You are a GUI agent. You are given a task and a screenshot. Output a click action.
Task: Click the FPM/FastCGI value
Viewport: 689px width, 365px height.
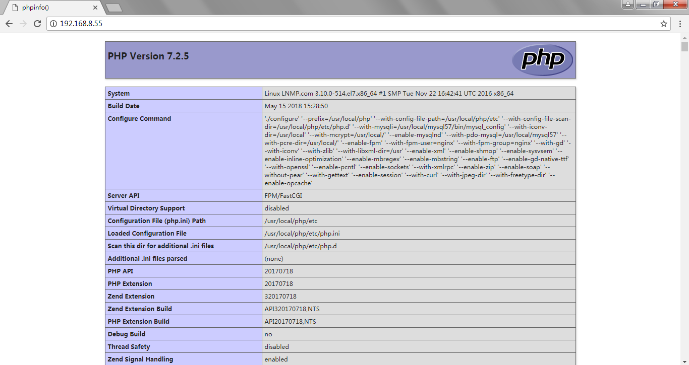point(283,196)
